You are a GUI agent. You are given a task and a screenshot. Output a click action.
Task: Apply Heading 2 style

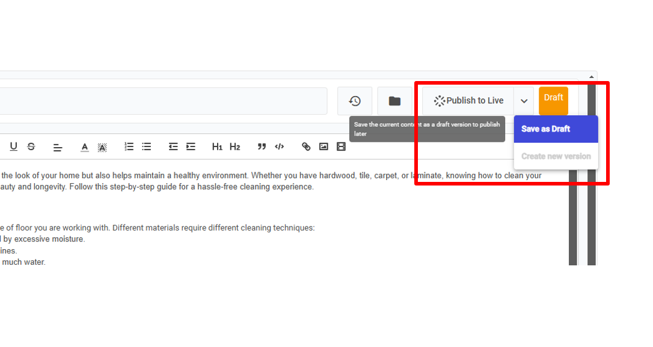235,146
